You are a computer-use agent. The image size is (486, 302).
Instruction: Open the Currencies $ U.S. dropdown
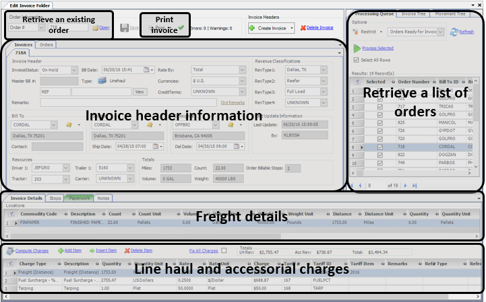pos(243,81)
